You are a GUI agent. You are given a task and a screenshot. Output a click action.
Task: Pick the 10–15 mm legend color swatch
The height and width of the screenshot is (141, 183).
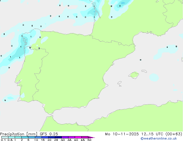(x=38, y=137)
